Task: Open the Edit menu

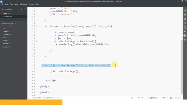Action: click(x=6, y=4)
